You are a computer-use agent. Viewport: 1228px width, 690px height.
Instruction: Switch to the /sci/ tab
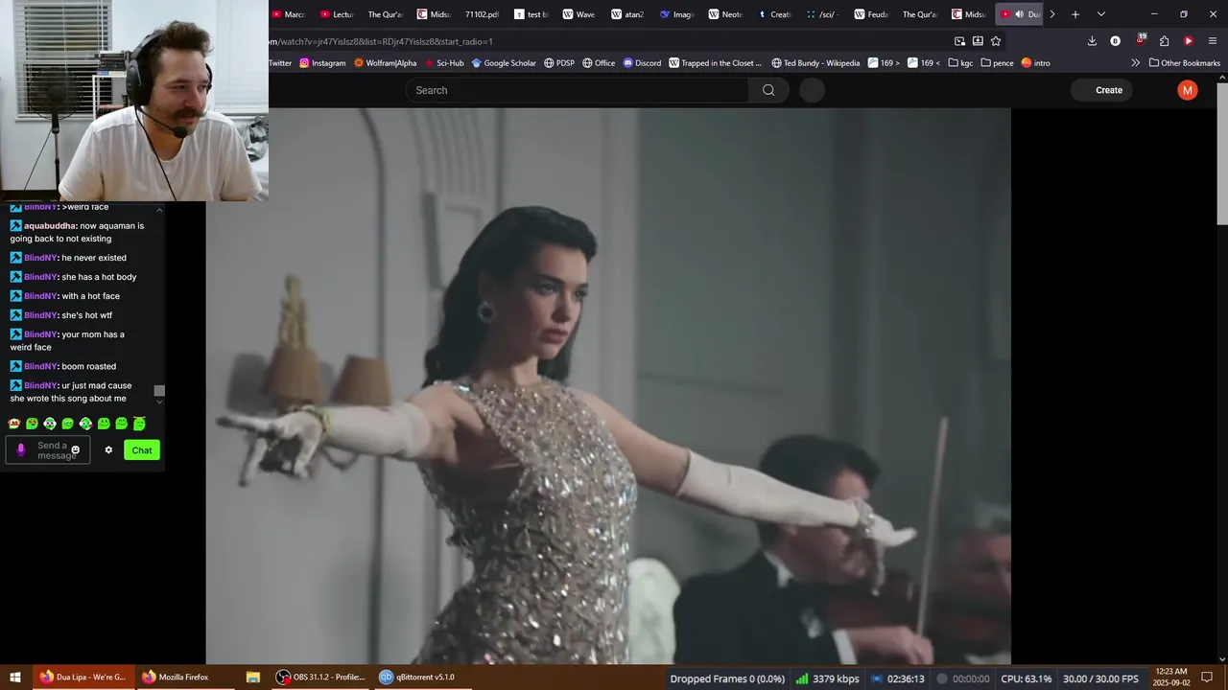click(822, 14)
